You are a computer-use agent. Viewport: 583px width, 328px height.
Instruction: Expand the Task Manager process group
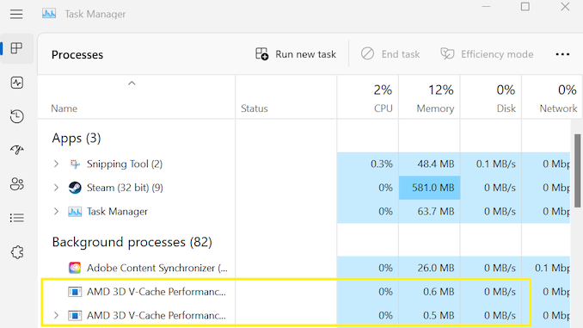[56, 212]
